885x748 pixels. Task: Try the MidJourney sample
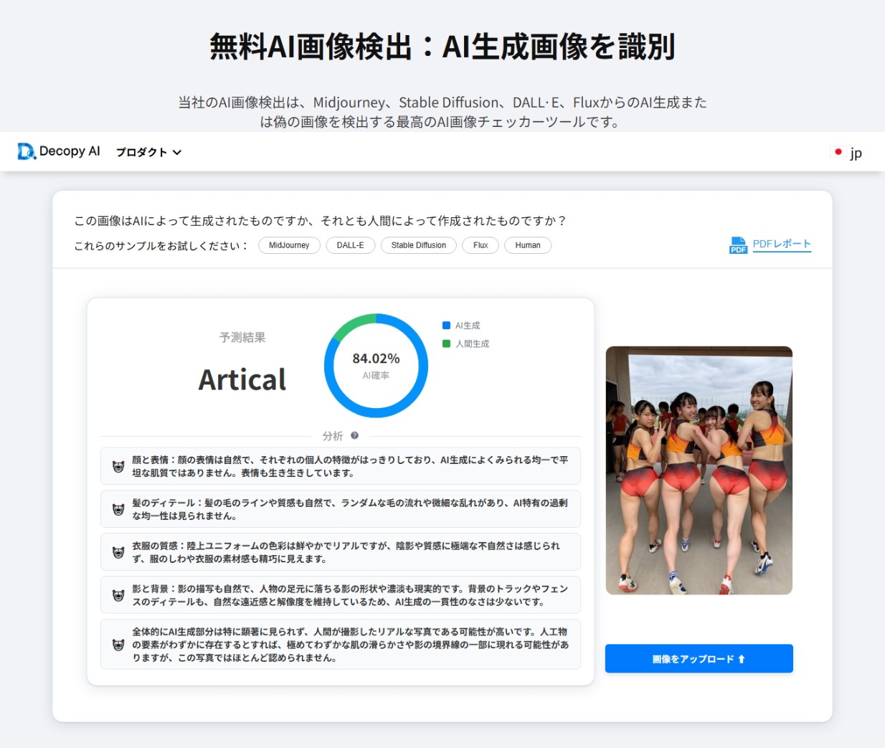289,245
